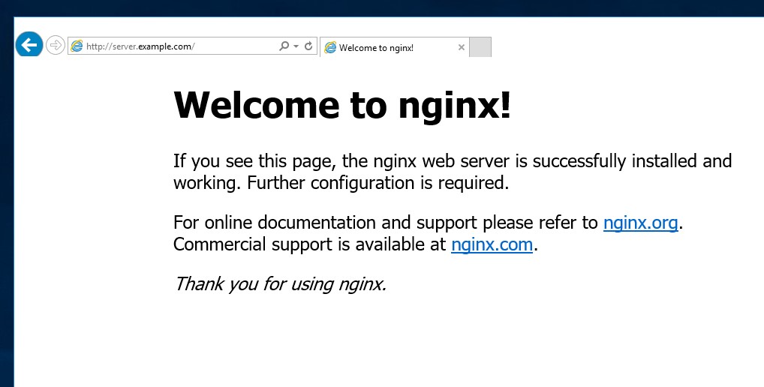Image resolution: width=764 pixels, height=387 pixels.
Task: Click the magnifier search icon in address bar
Action: pos(284,46)
